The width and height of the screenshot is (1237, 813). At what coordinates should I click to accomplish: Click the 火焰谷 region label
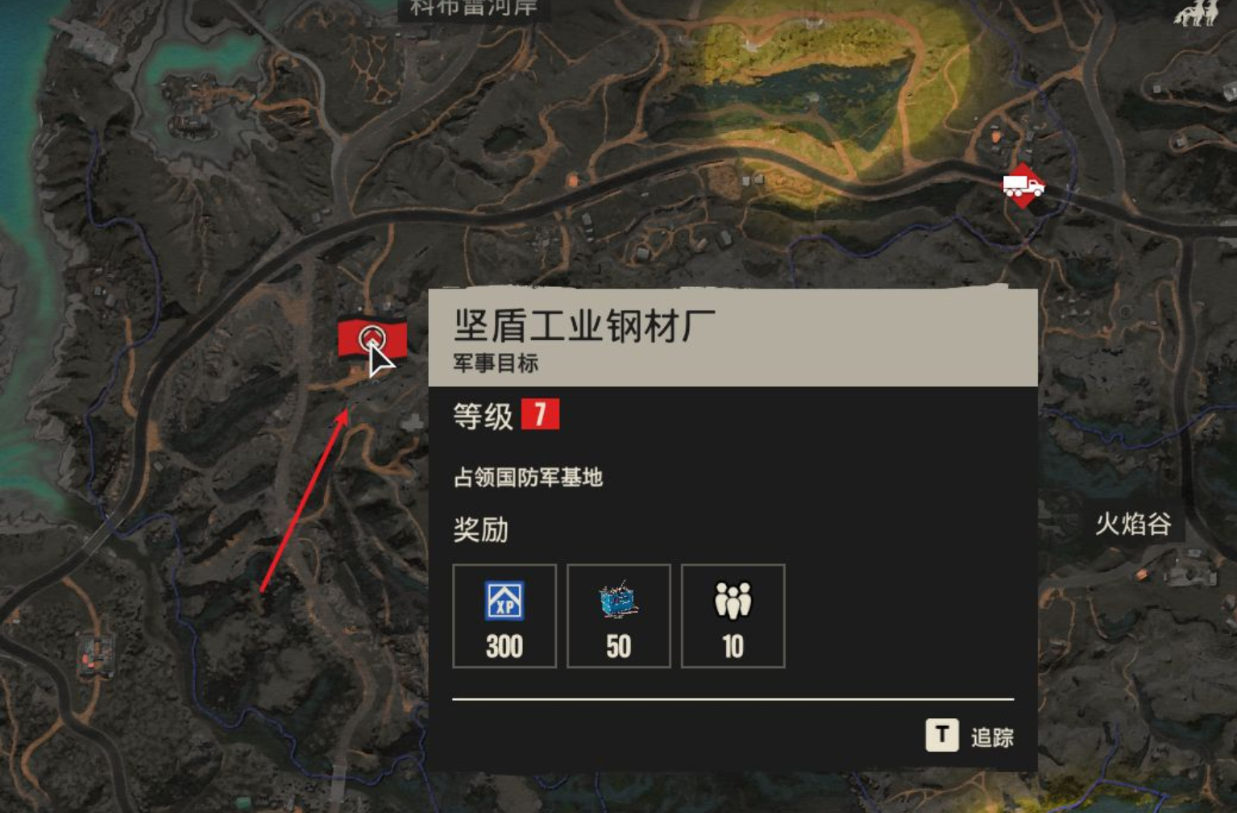1133,524
